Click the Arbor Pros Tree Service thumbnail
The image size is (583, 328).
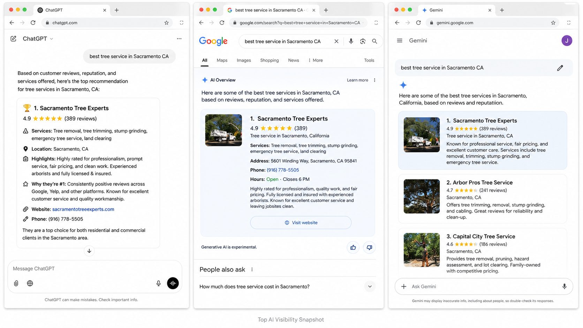click(422, 196)
